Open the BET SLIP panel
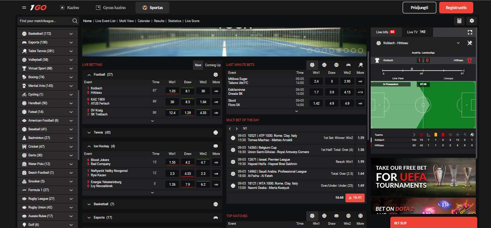491x228 pixels. click(x=434, y=223)
